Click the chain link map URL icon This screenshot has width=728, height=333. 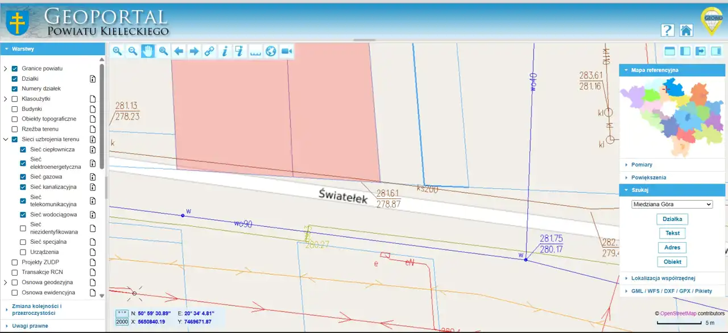209,51
